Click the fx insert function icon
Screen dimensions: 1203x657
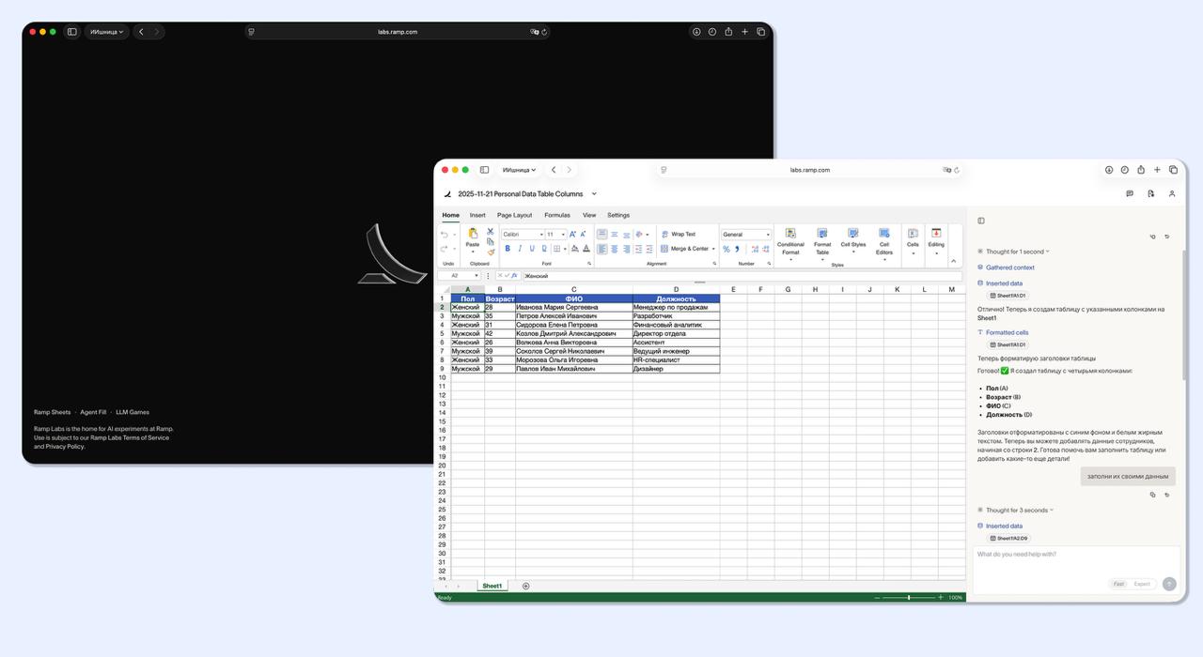[x=514, y=276]
